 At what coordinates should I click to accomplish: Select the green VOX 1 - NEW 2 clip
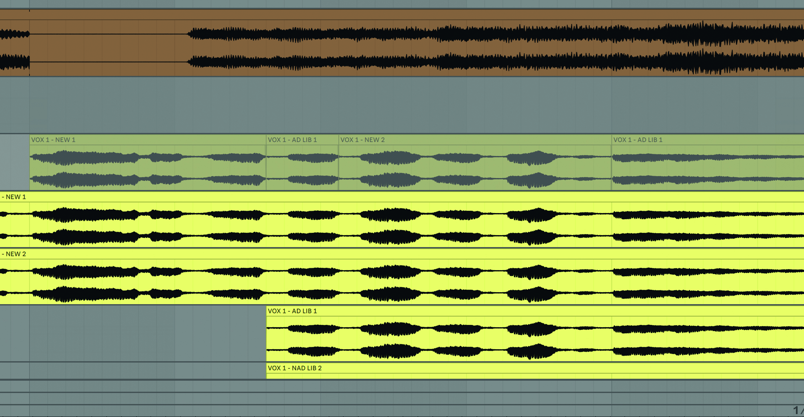pyautogui.click(x=475, y=162)
